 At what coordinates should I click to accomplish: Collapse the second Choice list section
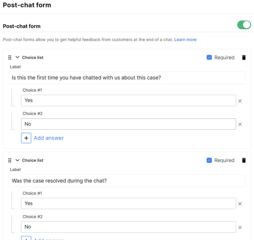(x=17, y=160)
